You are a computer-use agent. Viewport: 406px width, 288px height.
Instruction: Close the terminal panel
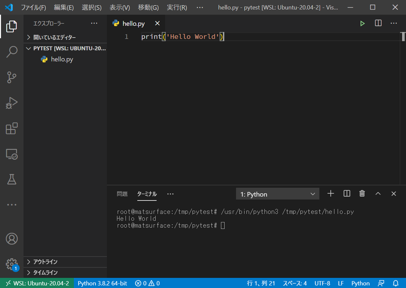pos(393,194)
